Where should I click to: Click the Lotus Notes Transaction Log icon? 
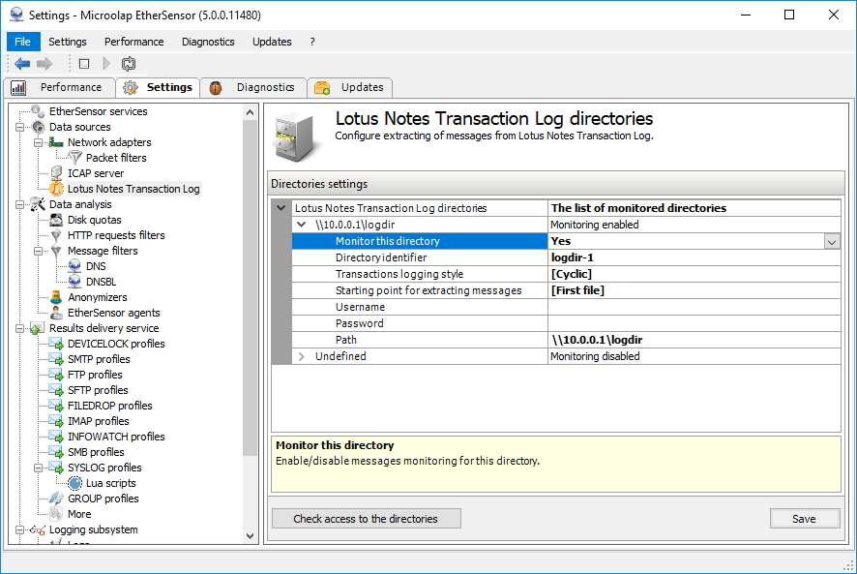(x=56, y=189)
